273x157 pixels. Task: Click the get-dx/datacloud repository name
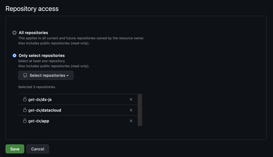[x=45, y=110]
